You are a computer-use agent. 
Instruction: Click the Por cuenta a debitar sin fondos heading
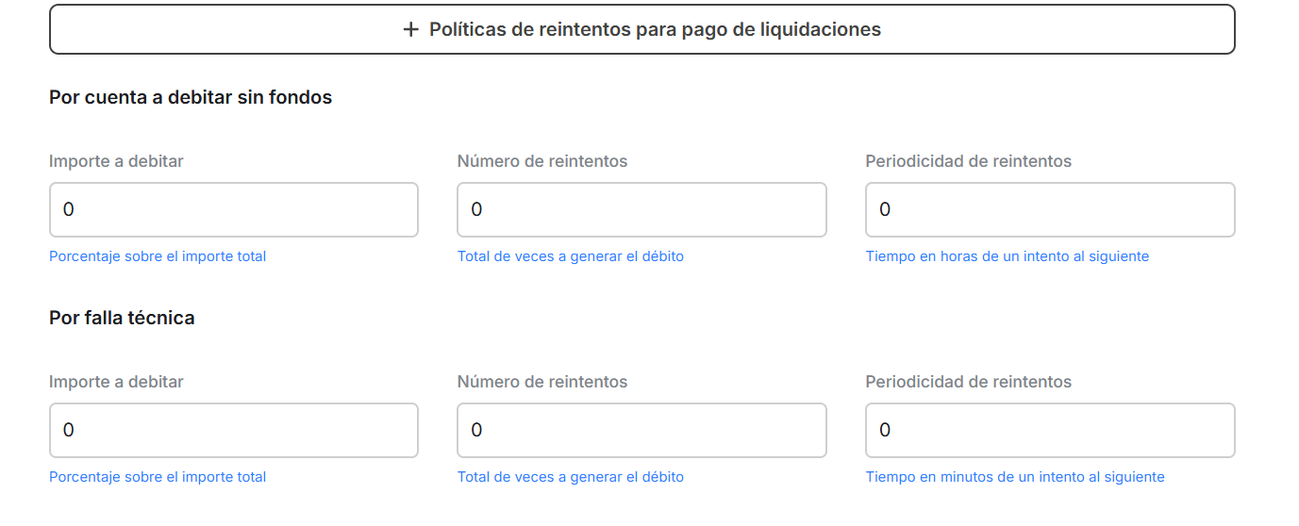pos(191,97)
